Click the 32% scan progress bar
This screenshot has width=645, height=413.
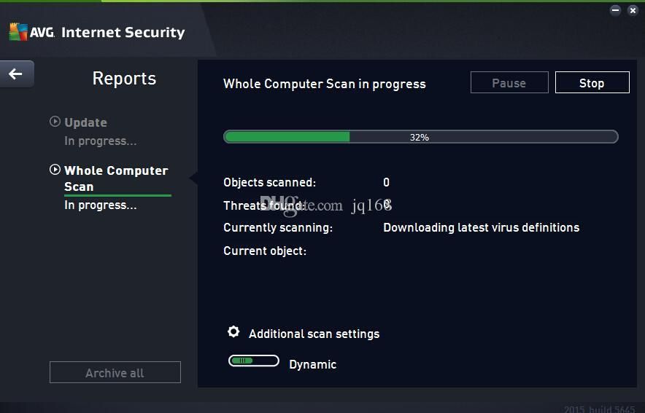click(x=420, y=137)
